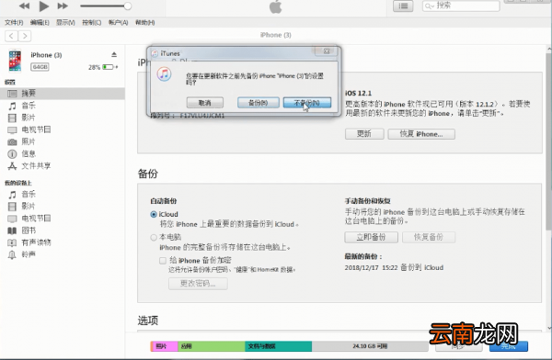Click the rewind playback button
The image size is (552, 360).
[x=24, y=6]
